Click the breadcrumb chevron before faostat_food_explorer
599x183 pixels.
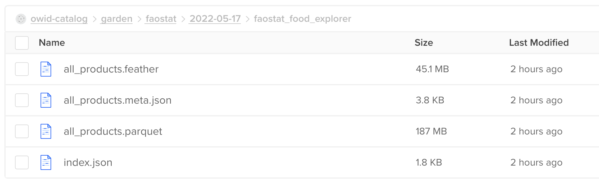pyautogui.click(x=247, y=19)
